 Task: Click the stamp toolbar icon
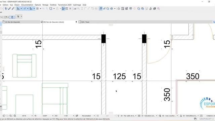150,8
